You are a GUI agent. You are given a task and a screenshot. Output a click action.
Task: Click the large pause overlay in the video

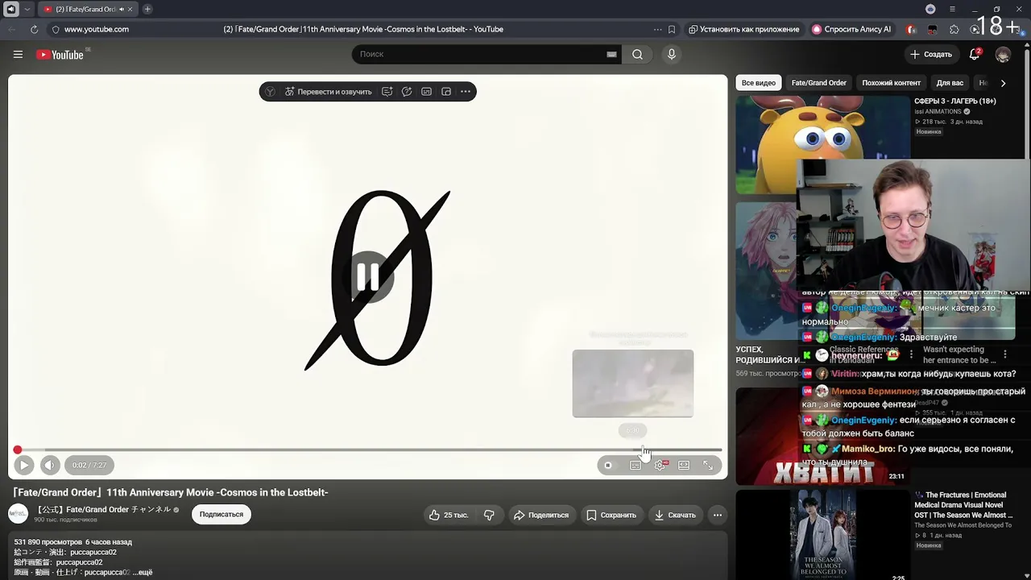tap(368, 277)
